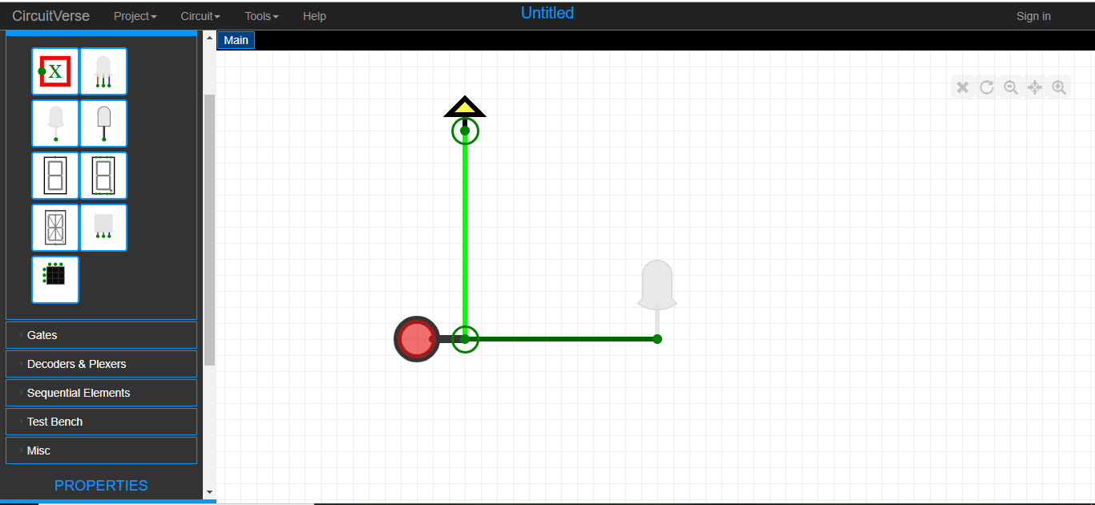Click the fit-to-screen crosshair icon
The image size is (1095, 505).
(x=1035, y=87)
